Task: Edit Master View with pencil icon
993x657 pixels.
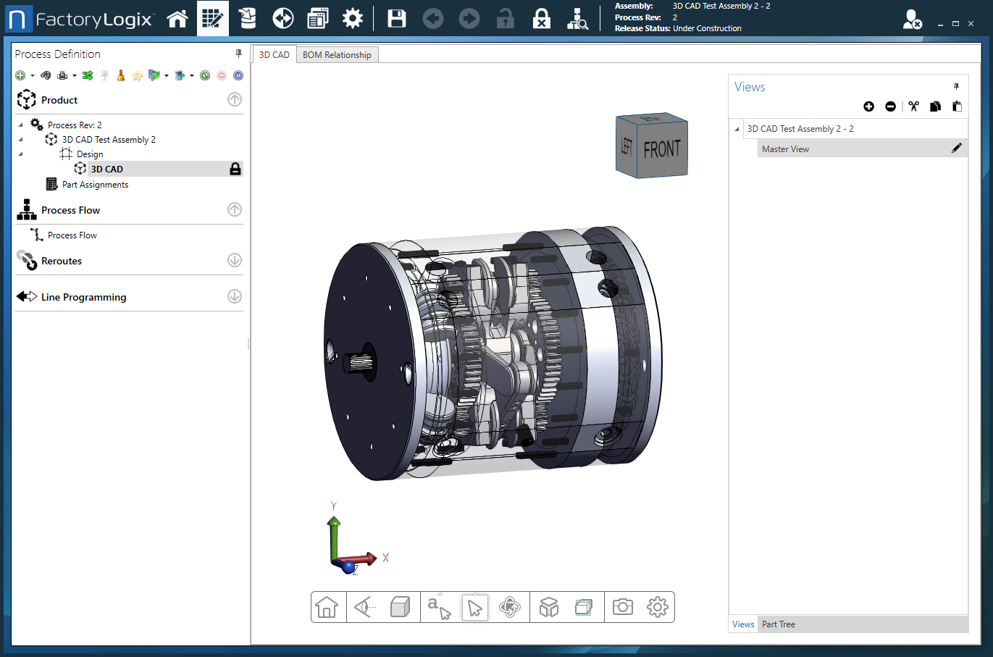Action: [956, 148]
